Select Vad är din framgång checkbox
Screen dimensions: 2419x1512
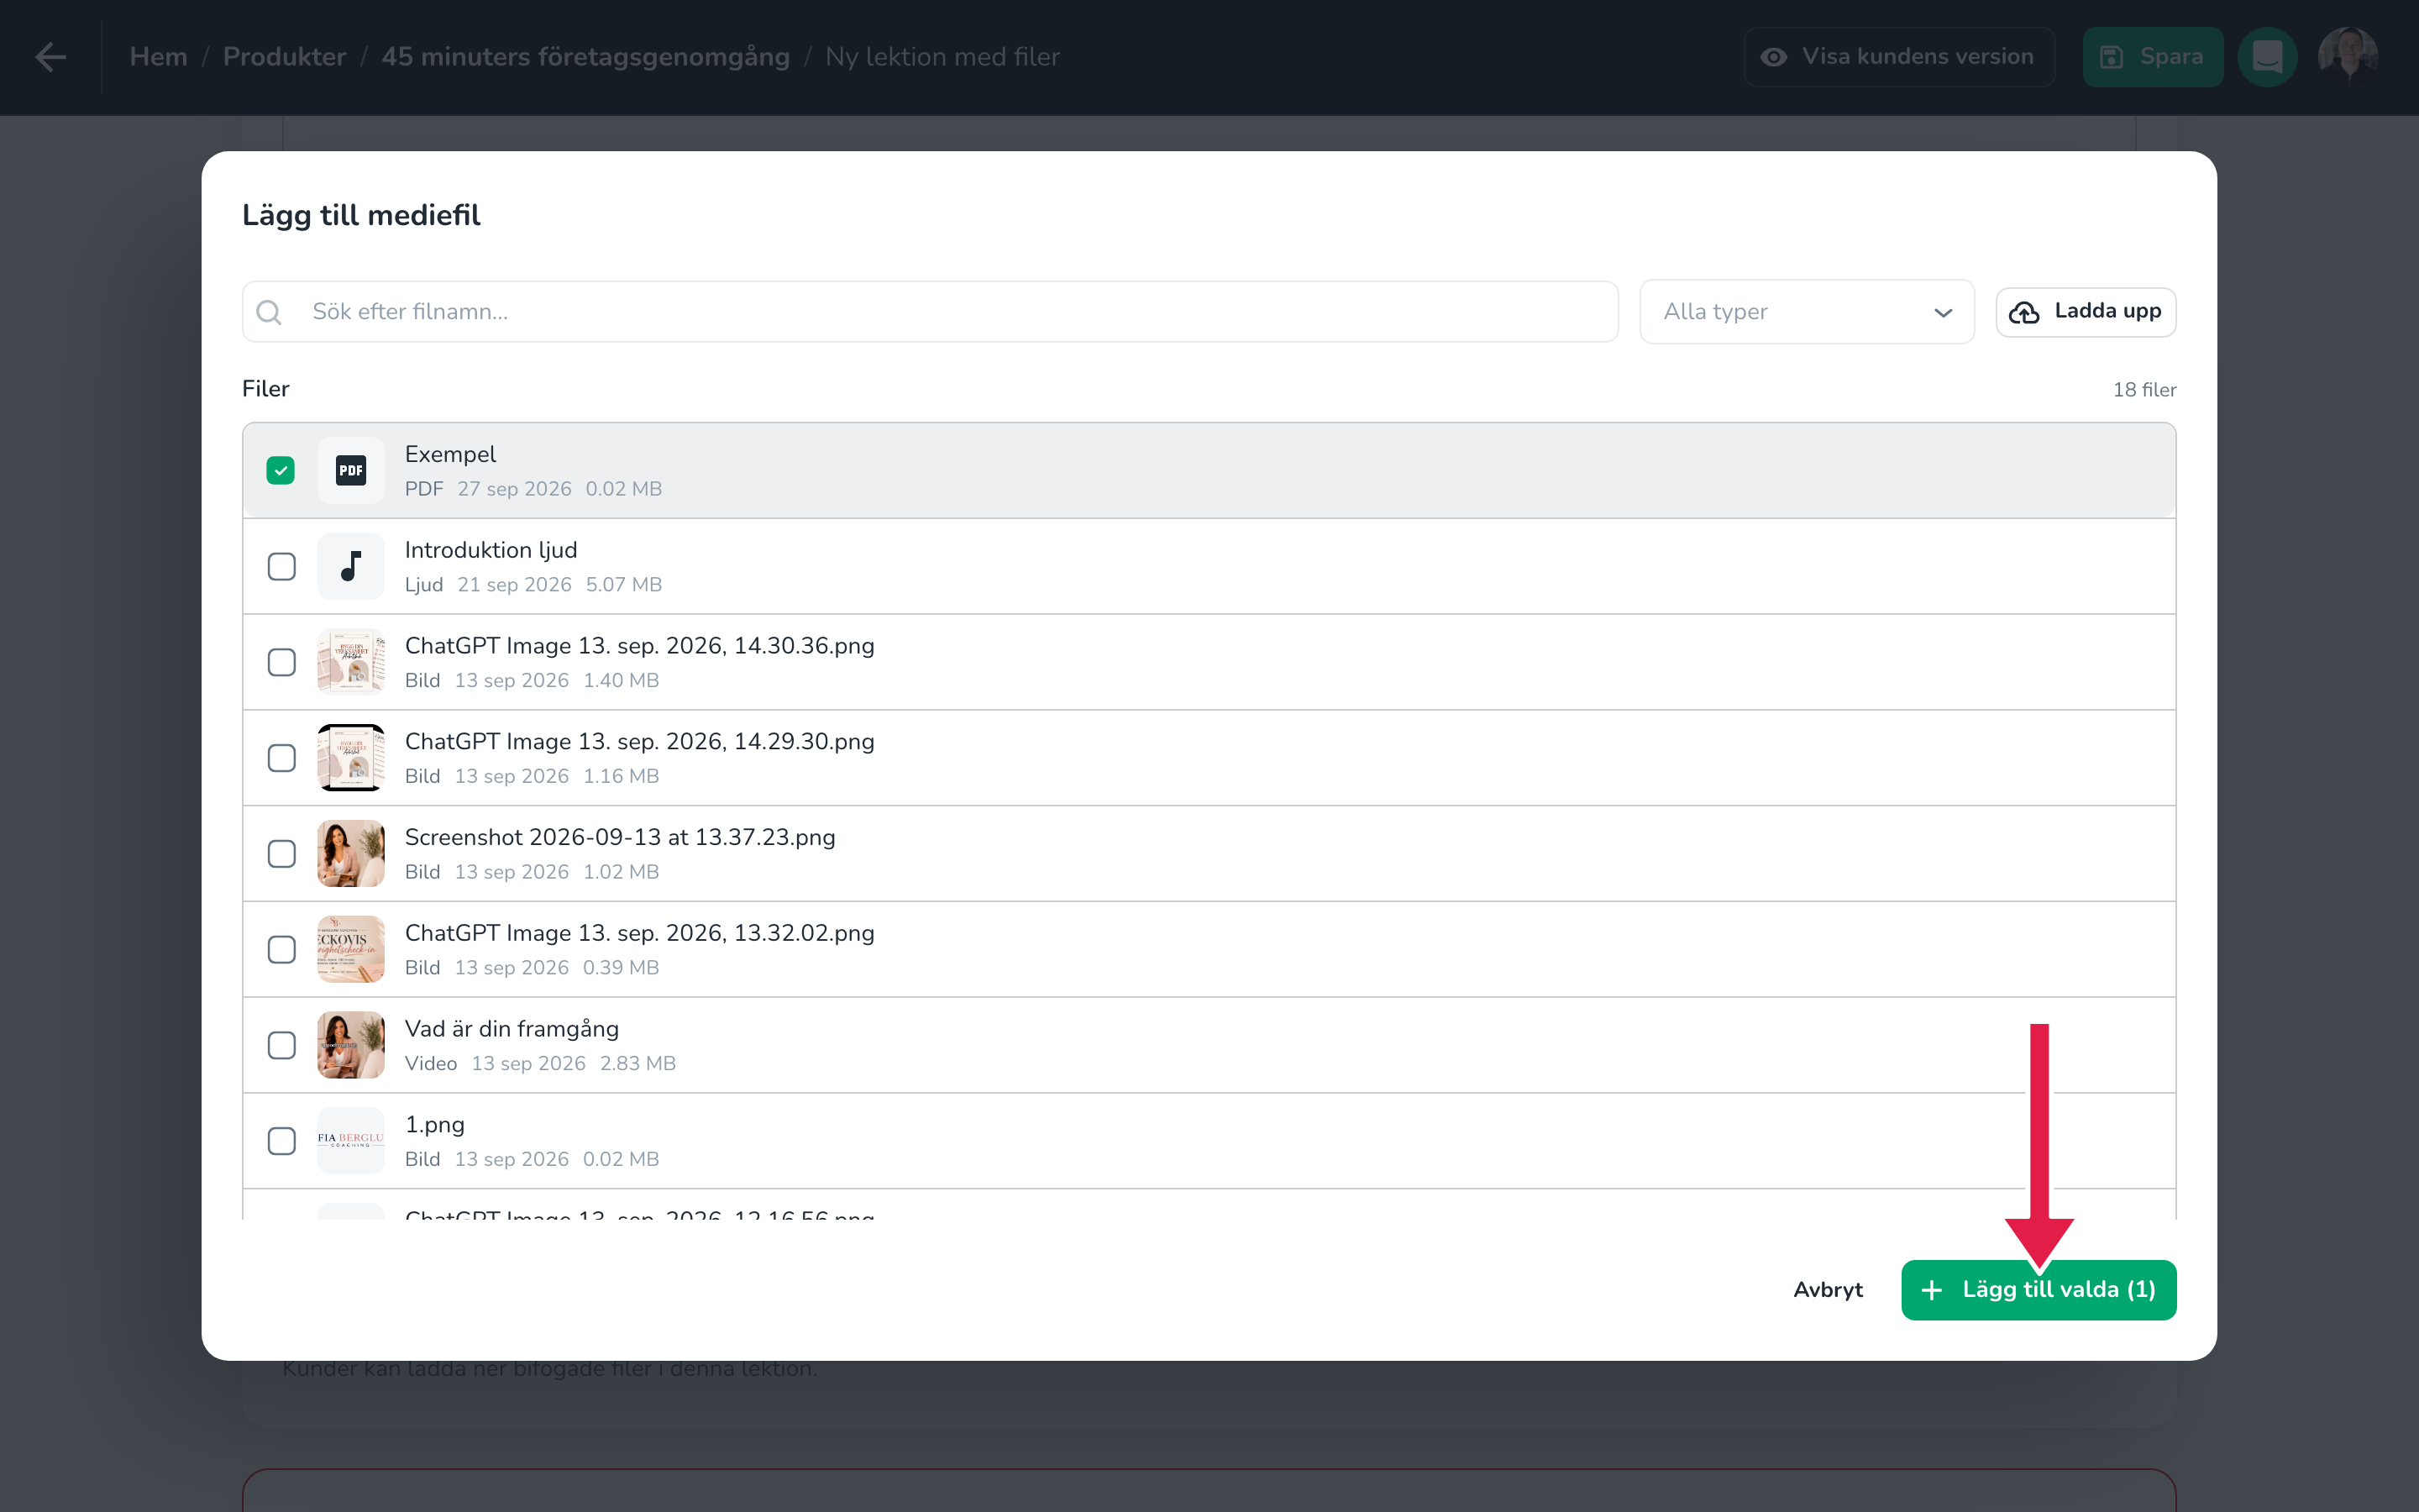[x=281, y=1045]
